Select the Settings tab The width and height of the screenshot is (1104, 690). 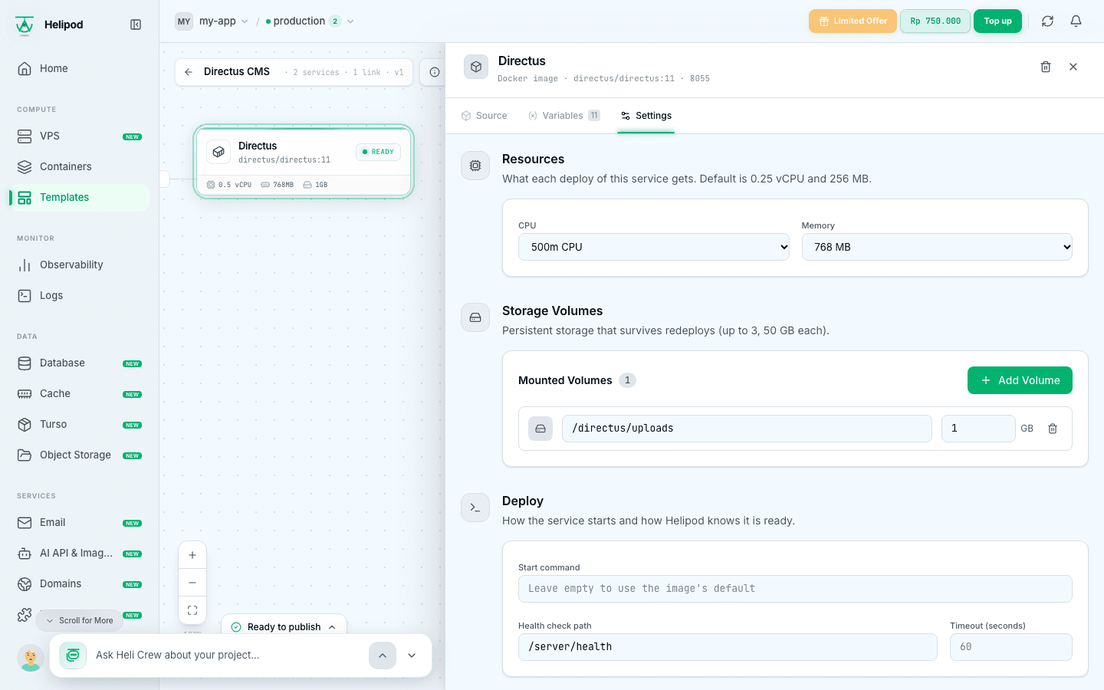(x=646, y=116)
